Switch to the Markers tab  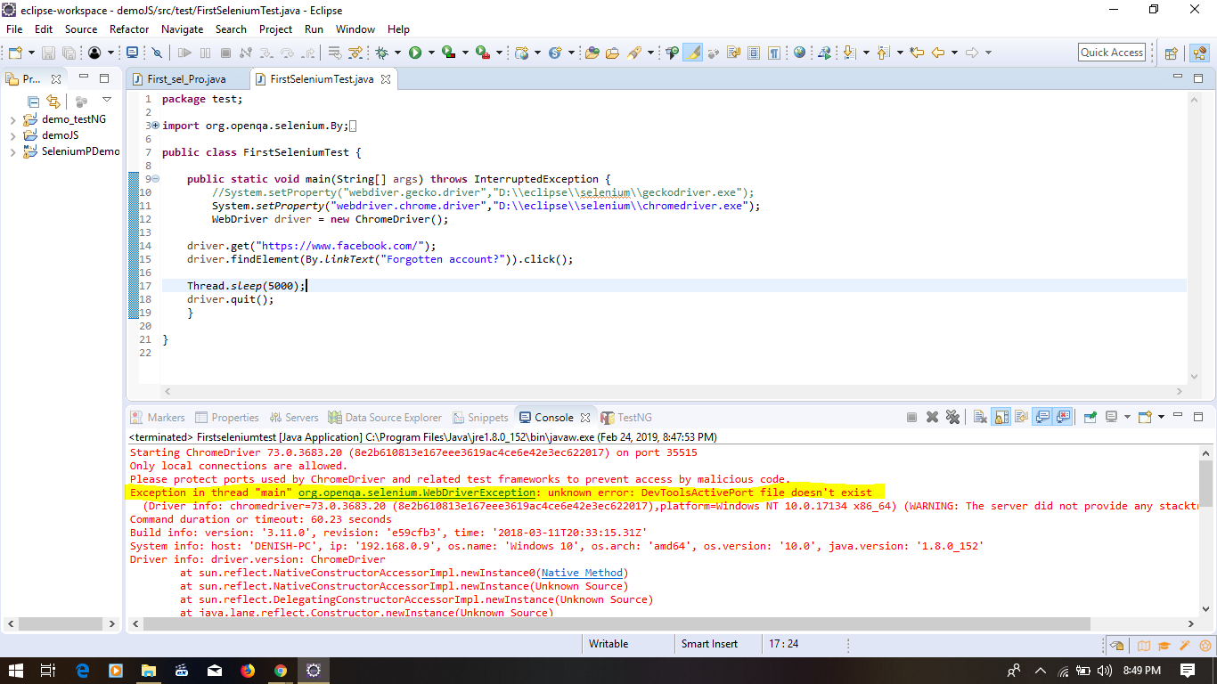pos(158,417)
